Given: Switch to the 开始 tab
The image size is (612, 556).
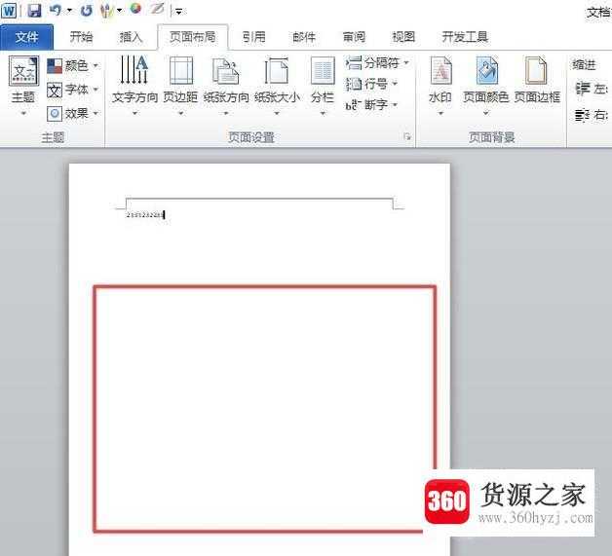Looking at the screenshot, I should (81, 37).
